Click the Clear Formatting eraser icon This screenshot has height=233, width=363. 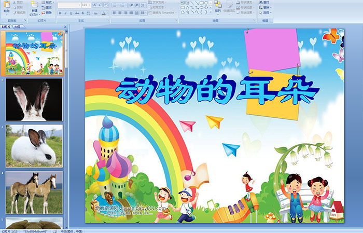point(106,5)
